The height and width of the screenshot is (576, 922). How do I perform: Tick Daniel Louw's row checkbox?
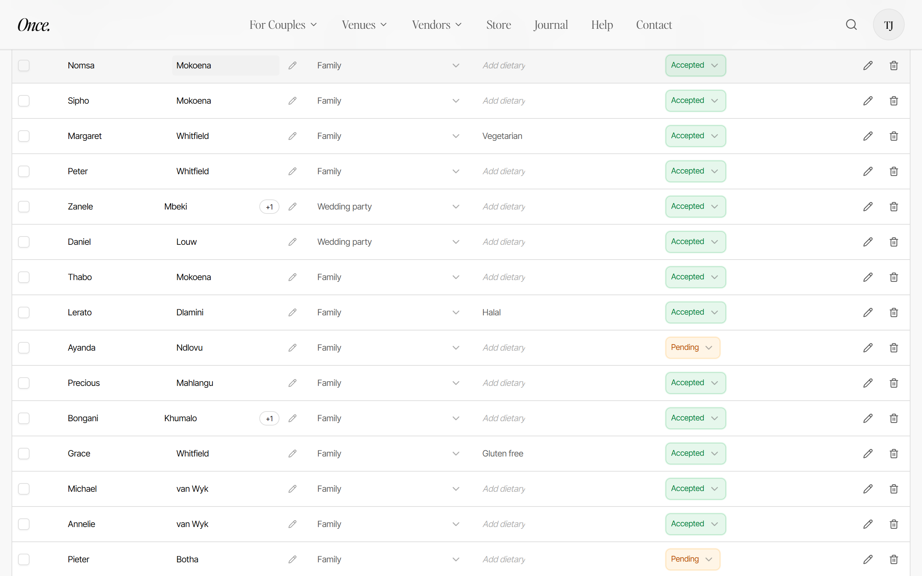click(24, 242)
